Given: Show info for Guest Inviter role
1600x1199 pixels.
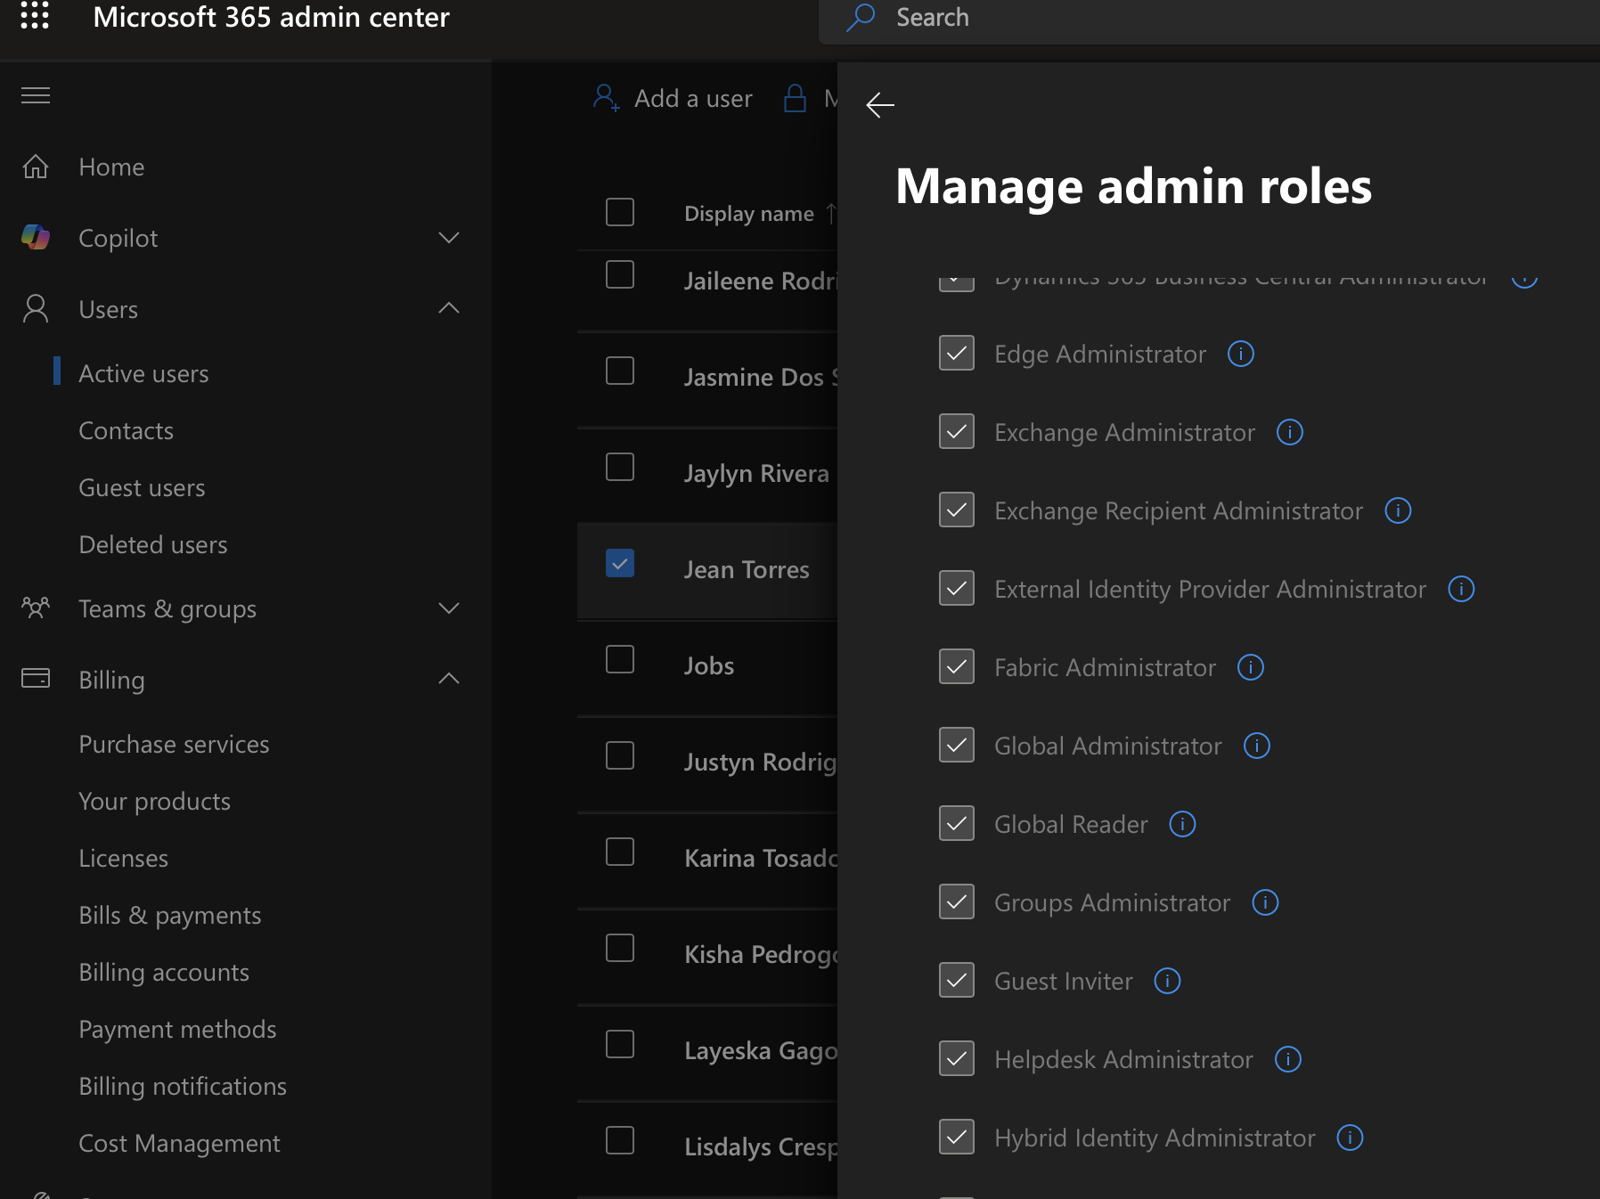Looking at the screenshot, I should (1167, 981).
